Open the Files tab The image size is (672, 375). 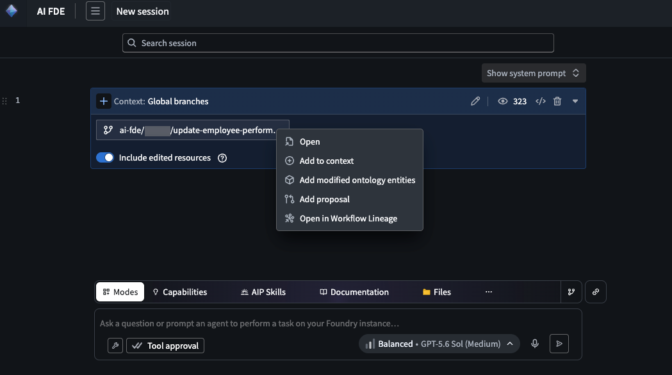tap(437, 292)
